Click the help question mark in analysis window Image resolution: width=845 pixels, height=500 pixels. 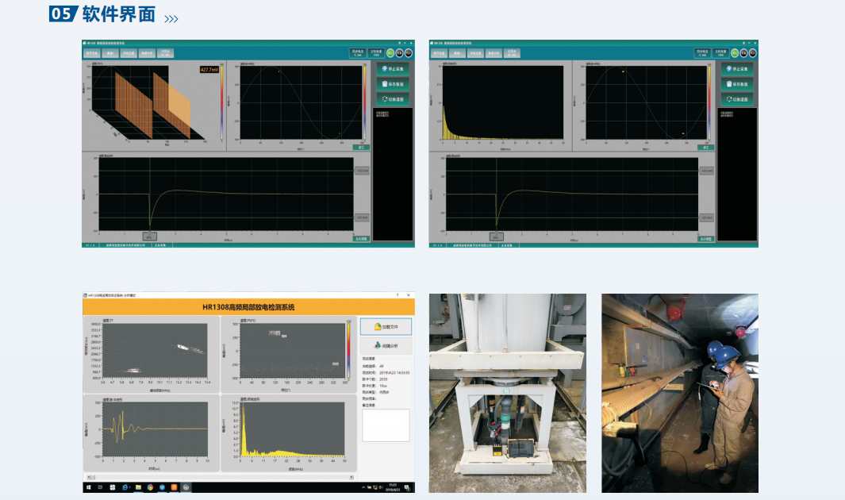[x=398, y=295]
